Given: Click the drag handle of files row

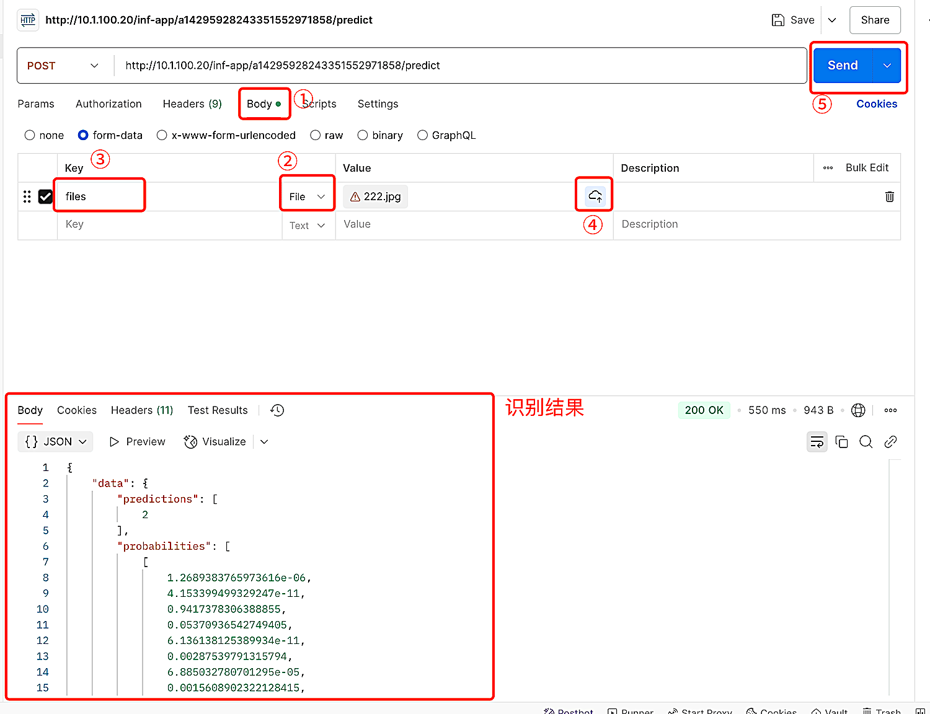Looking at the screenshot, I should (27, 196).
